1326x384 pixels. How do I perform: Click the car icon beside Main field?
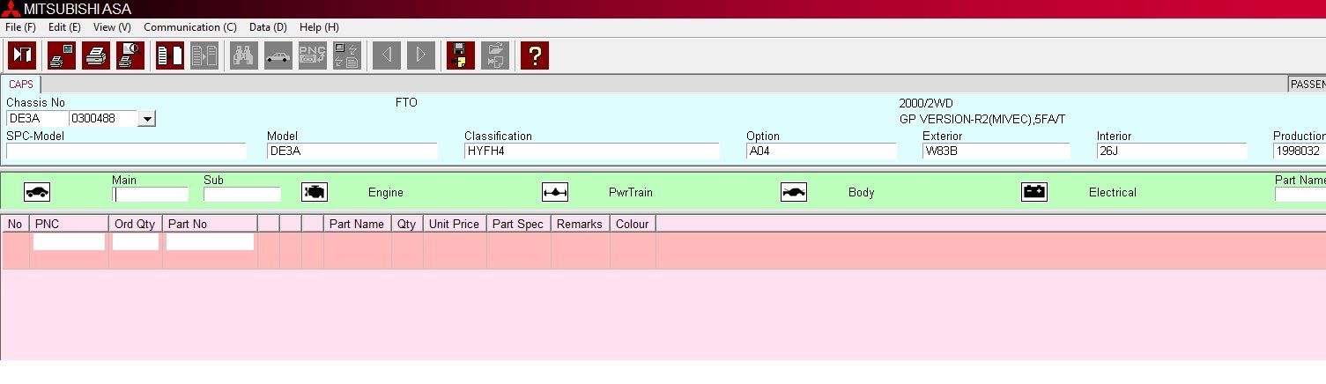[x=37, y=192]
